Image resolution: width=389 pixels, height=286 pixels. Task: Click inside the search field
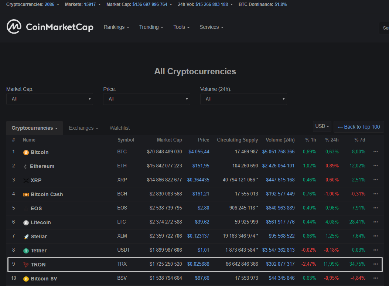pos(385,28)
